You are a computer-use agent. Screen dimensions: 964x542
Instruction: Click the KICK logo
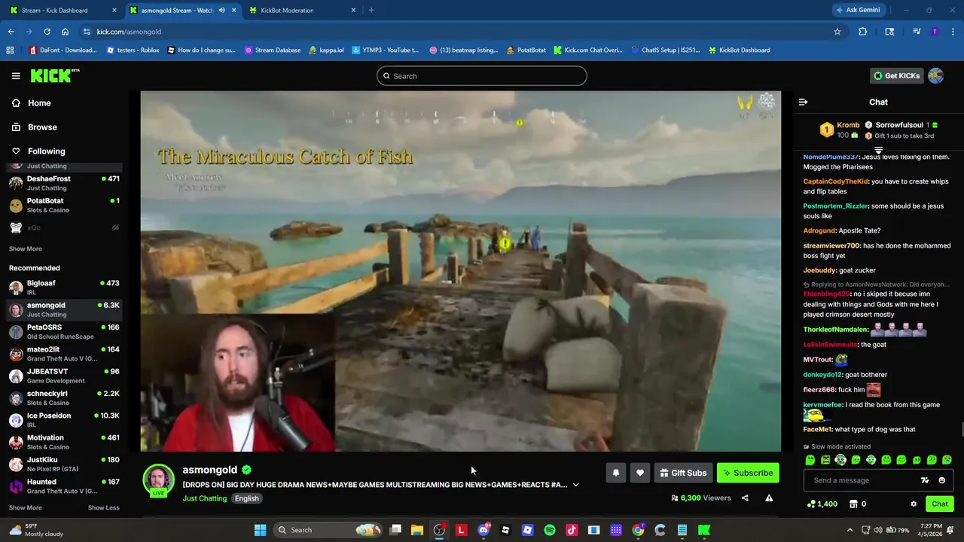click(x=54, y=75)
